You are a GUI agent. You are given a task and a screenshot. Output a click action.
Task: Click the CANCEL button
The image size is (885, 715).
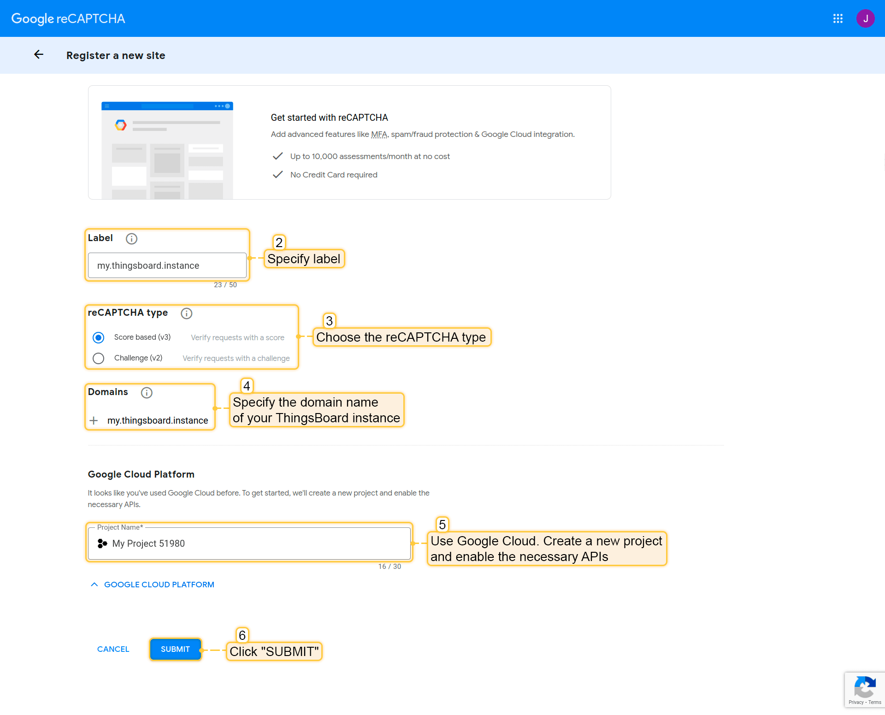pyautogui.click(x=113, y=649)
